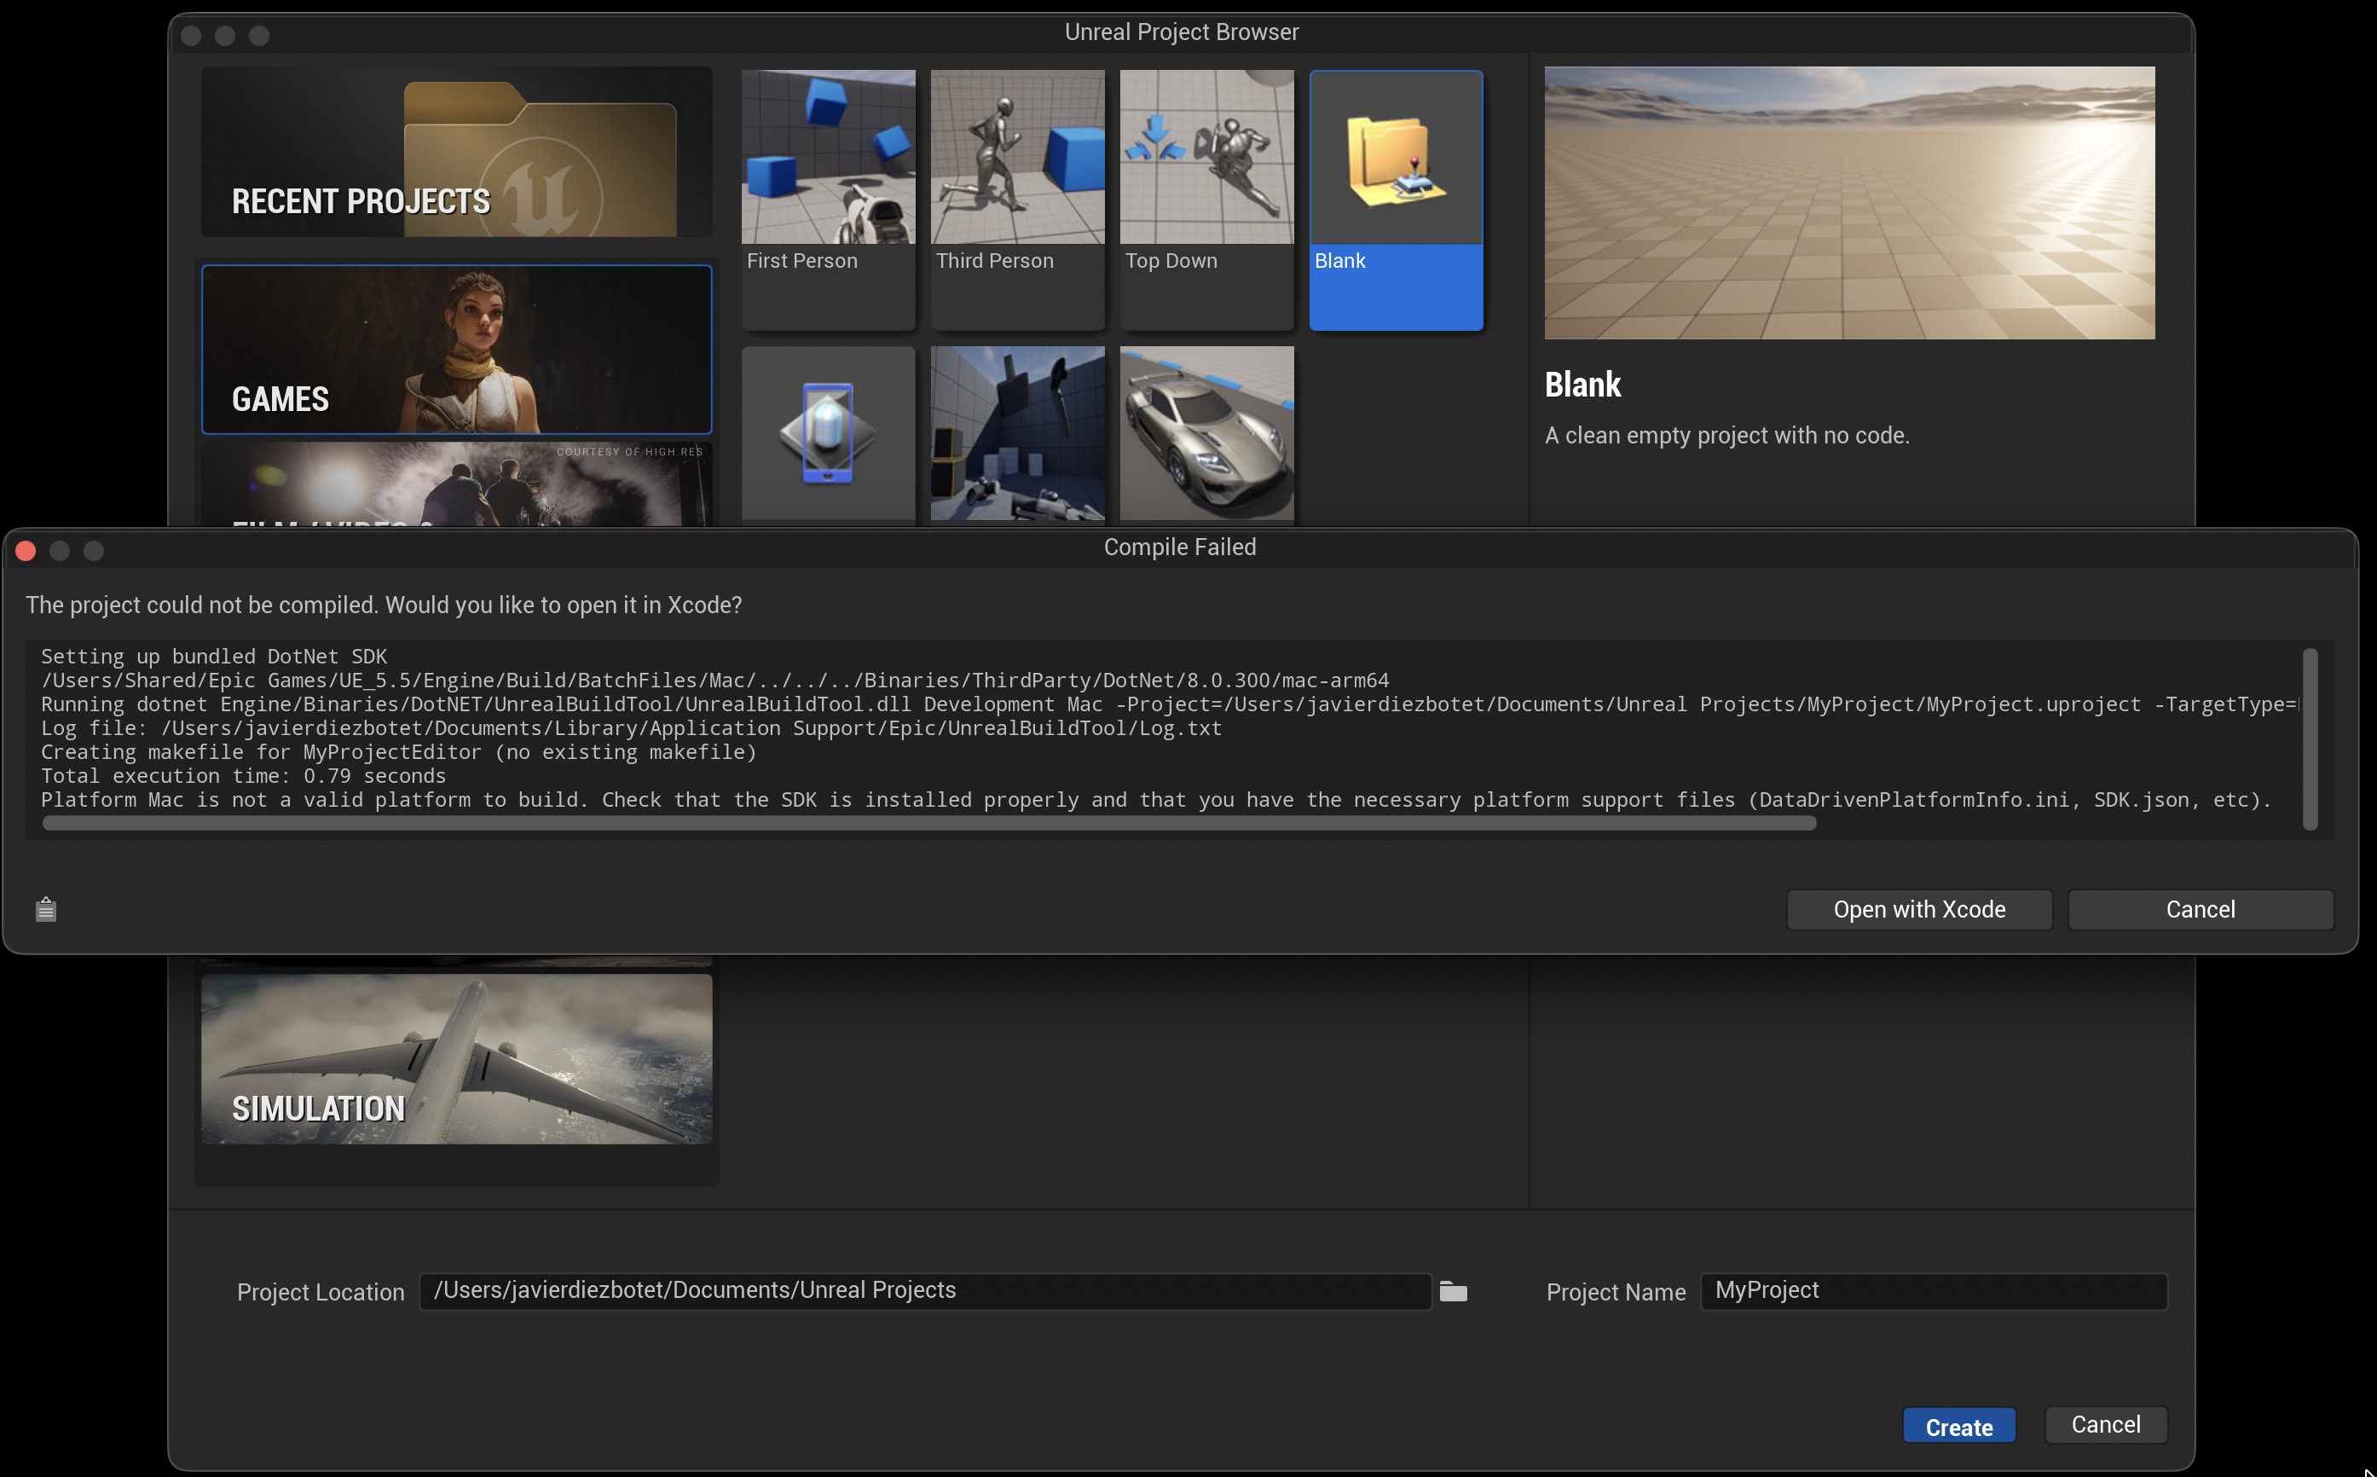
Task: Select the Vehicle car template thumbnail
Action: point(1206,432)
